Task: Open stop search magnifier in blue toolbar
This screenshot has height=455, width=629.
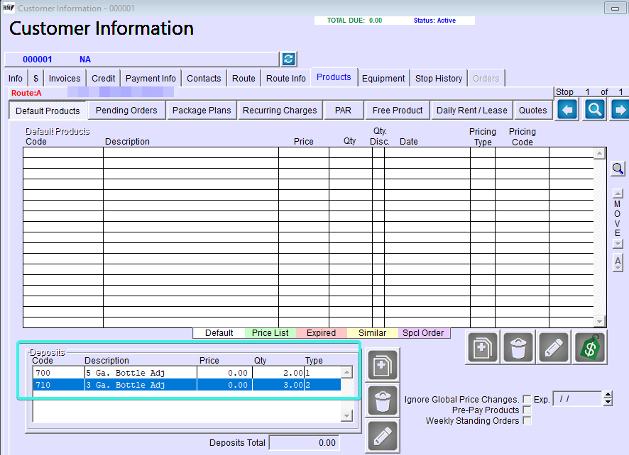Action: [594, 109]
